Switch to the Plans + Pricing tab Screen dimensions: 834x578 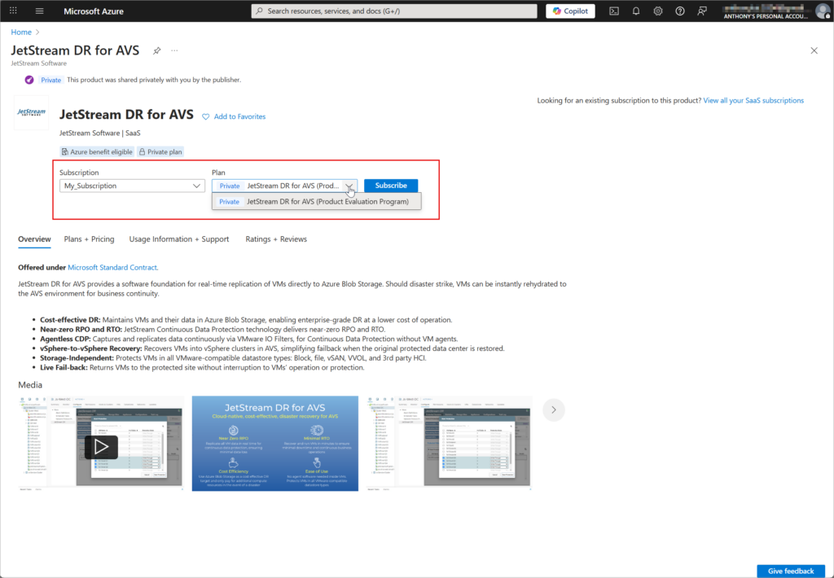(90, 239)
